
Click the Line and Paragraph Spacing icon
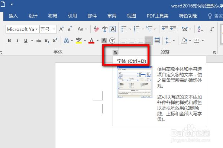(168, 41)
